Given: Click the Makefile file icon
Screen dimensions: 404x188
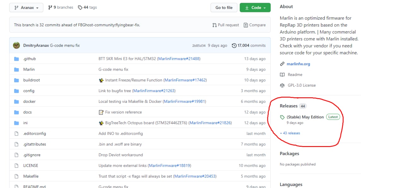Looking at the screenshot, I should pyautogui.click(x=17, y=176).
